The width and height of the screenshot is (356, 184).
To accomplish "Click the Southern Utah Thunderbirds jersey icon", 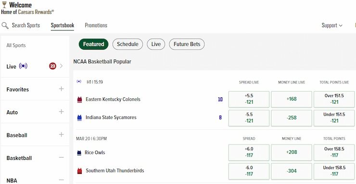I will click(x=79, y=171).
